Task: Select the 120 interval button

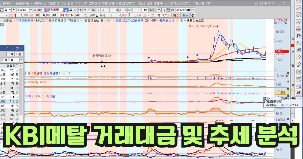Action: (x=130, y=10)
